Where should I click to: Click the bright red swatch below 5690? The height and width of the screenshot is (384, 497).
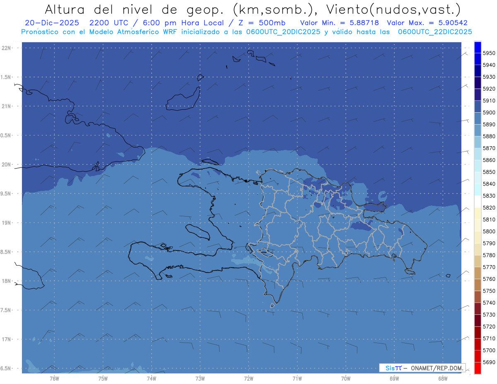[x=478, y=368]
